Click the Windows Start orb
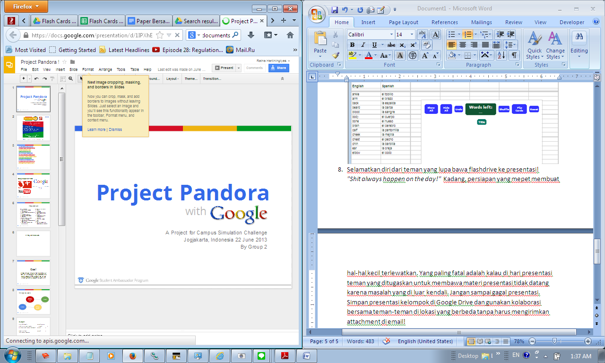This screenshot has height=363, width=605. (x=12, y=355)
